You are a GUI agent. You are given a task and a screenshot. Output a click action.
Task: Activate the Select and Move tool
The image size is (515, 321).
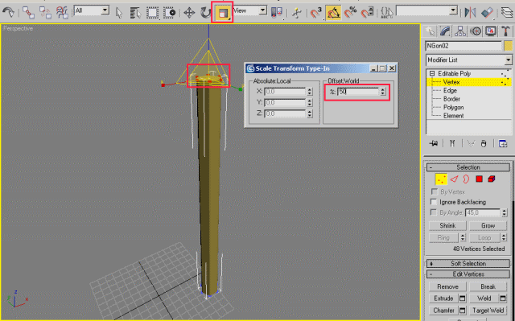189,13
